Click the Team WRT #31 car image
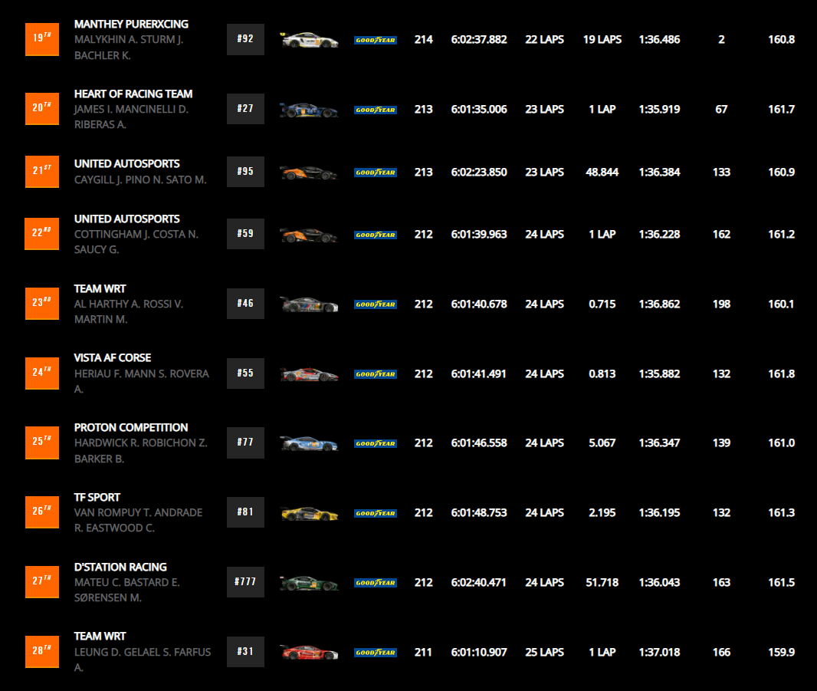The width and height of the screenshot is (817, 691). 309,652
